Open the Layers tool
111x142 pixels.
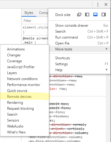click(24, 73)
